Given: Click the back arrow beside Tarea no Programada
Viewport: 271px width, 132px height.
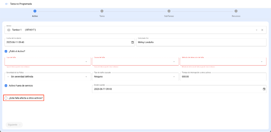Looking at the screenshot, I should pos(7,4).
